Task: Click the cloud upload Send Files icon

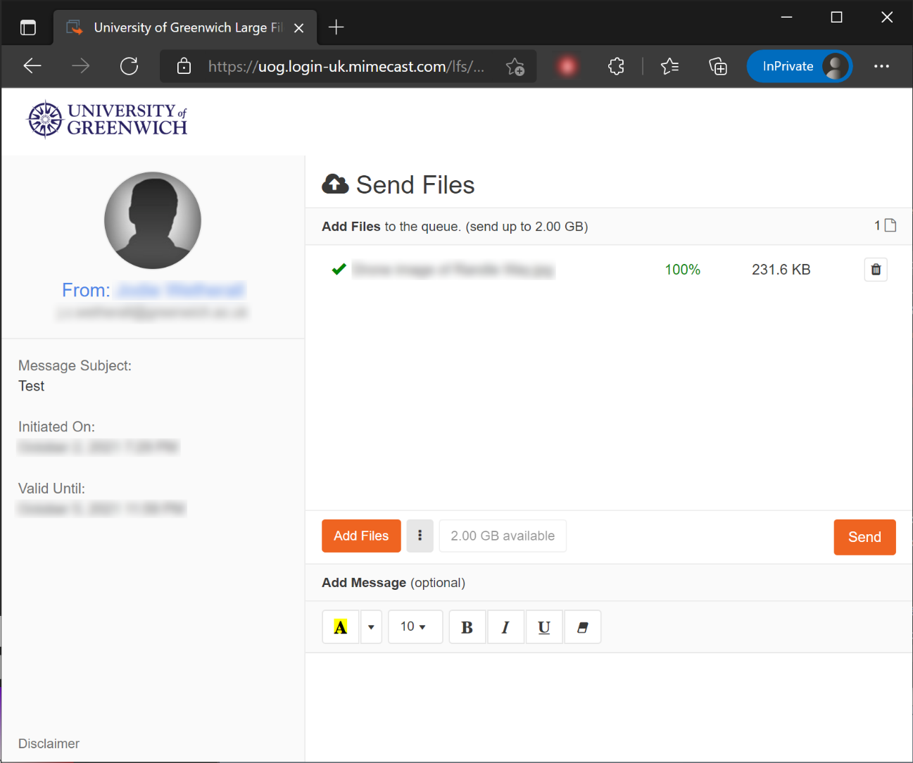Action: pos(335,184)
